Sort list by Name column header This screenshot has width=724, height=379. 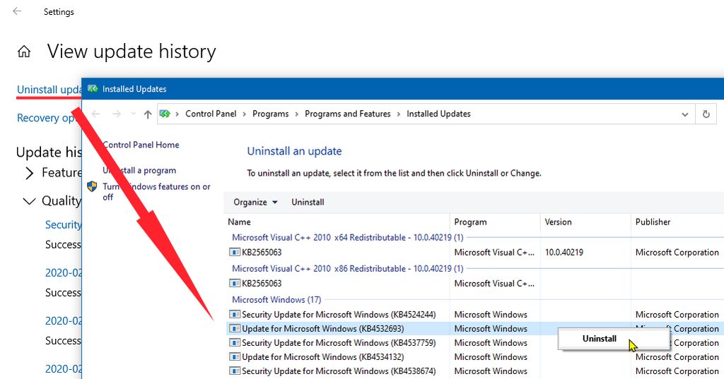[x=240, y=222]
